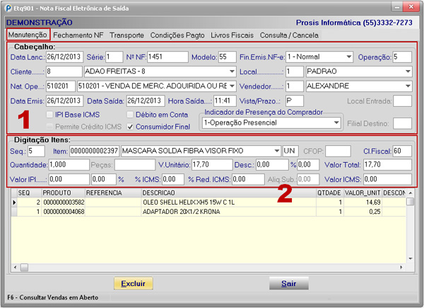The image size is (424, 308).
Task: Sort by VALOR_UNIT column header
Action: 363,193
